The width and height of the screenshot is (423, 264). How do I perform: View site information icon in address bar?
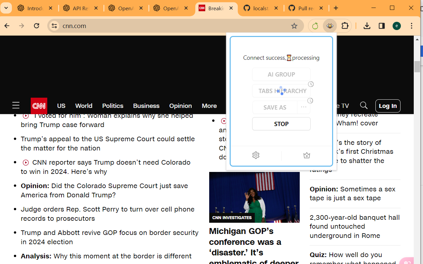coord(54,26)
